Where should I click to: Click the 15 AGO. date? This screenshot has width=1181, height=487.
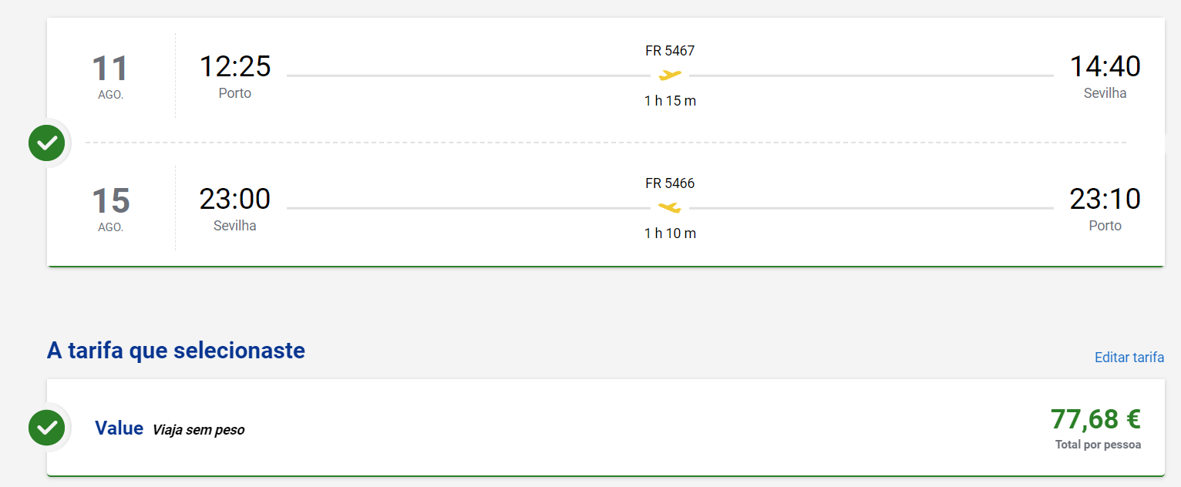(111, 209)
